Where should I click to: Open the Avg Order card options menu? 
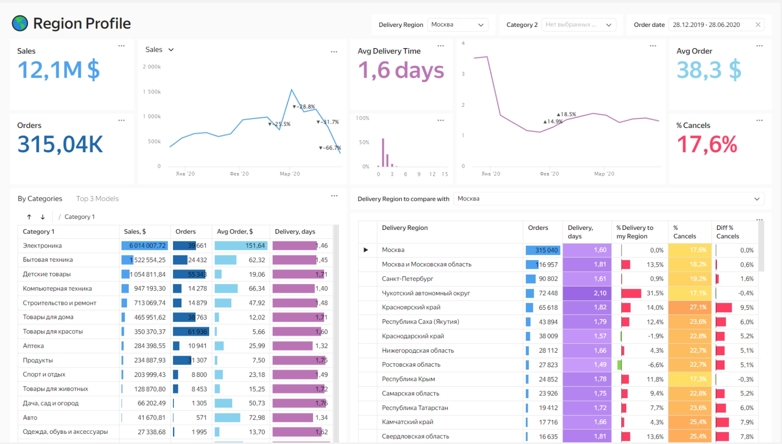(x=759, y=46)
